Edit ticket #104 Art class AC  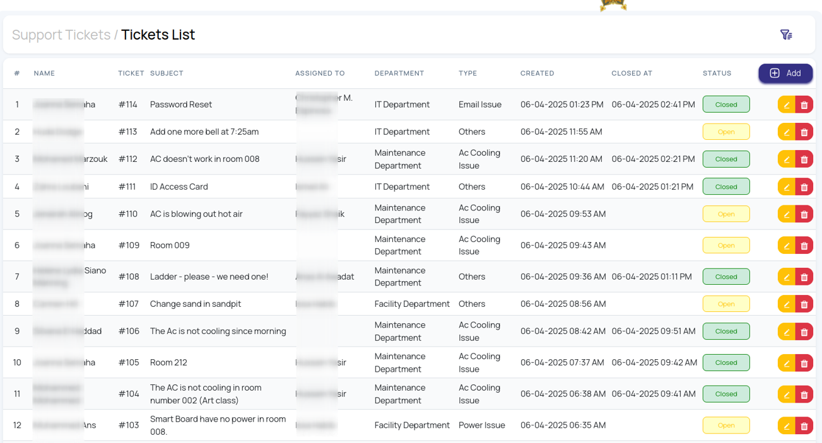[x=787, y=394]
